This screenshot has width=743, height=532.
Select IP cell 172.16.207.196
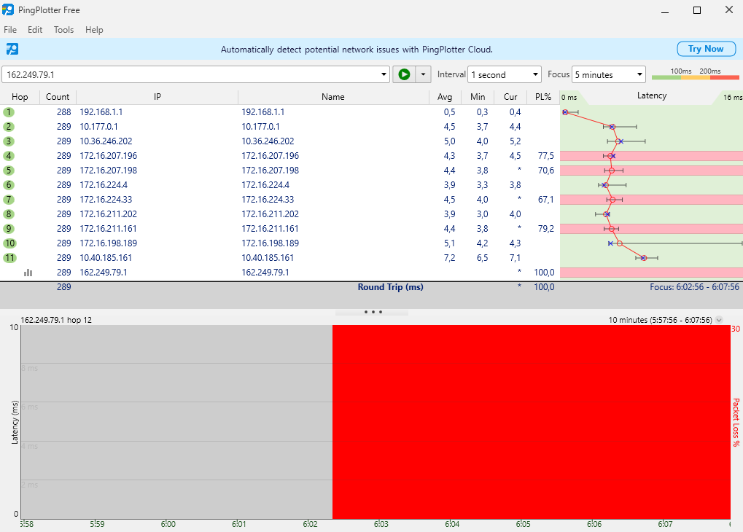tap(108, 156)
